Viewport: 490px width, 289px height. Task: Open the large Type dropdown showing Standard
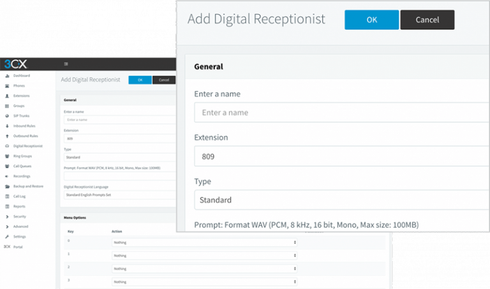tap(341, 200)
